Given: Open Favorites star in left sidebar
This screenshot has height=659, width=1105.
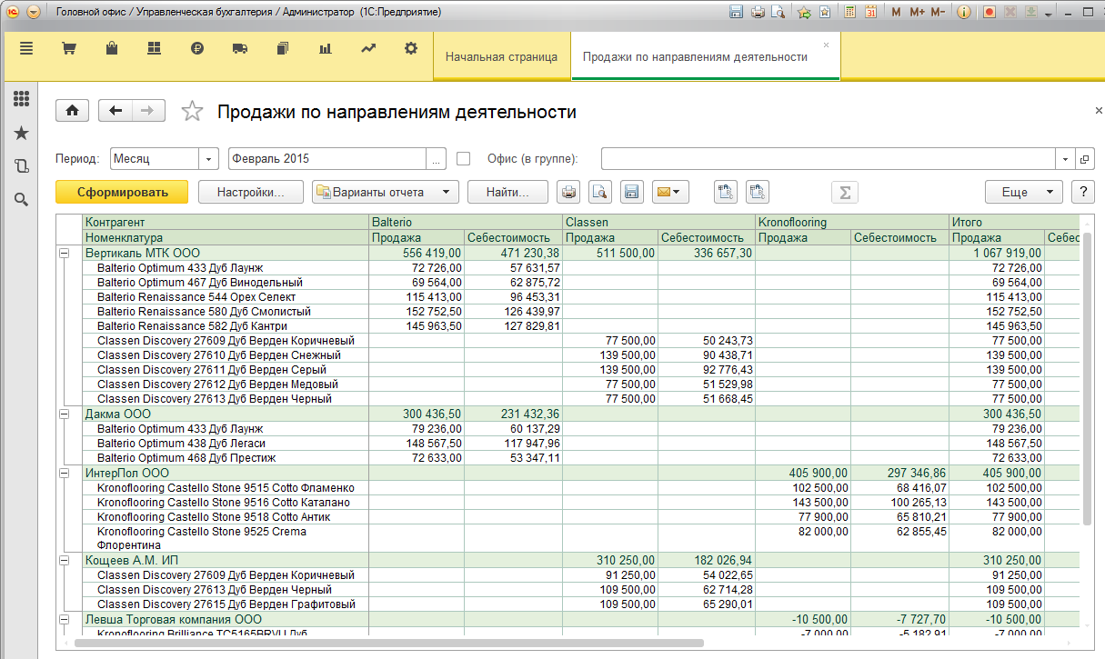Looking at the screenshot, I should click(x=21, y=134).
